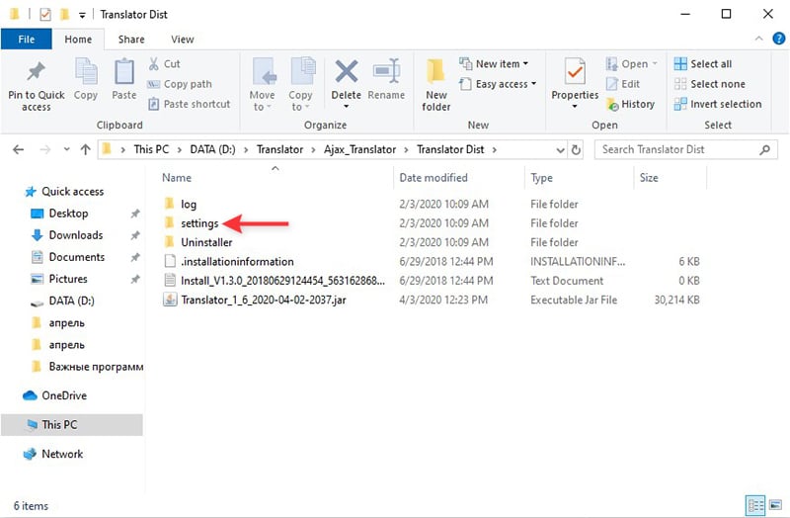Click the Delete red X icon

click(347, 71)
